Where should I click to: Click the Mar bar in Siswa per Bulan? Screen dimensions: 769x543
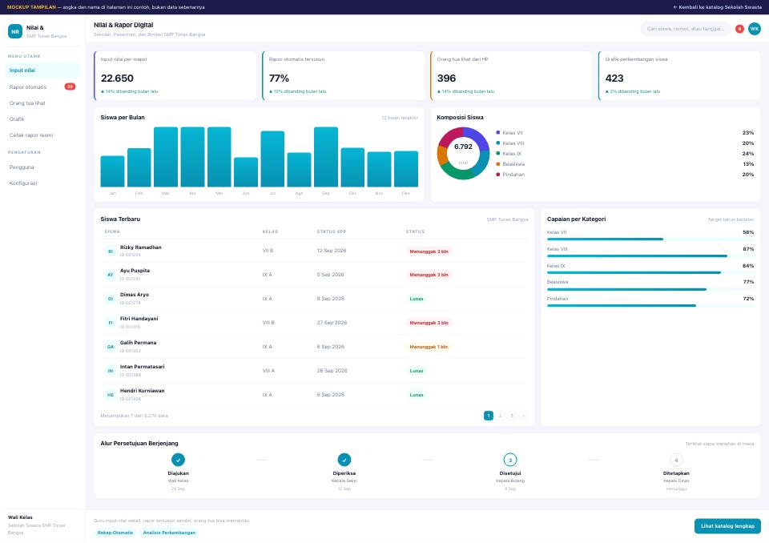click(166, 157)
